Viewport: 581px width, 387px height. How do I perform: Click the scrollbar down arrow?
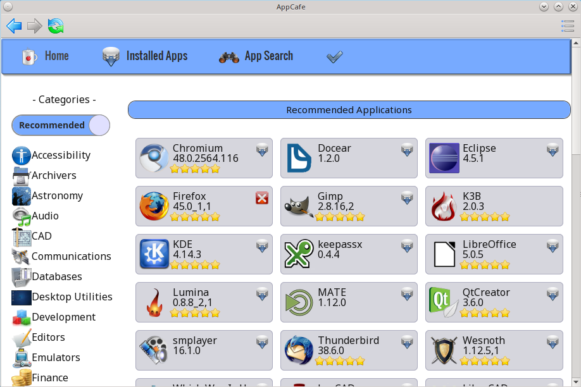[x=576, y=382]
